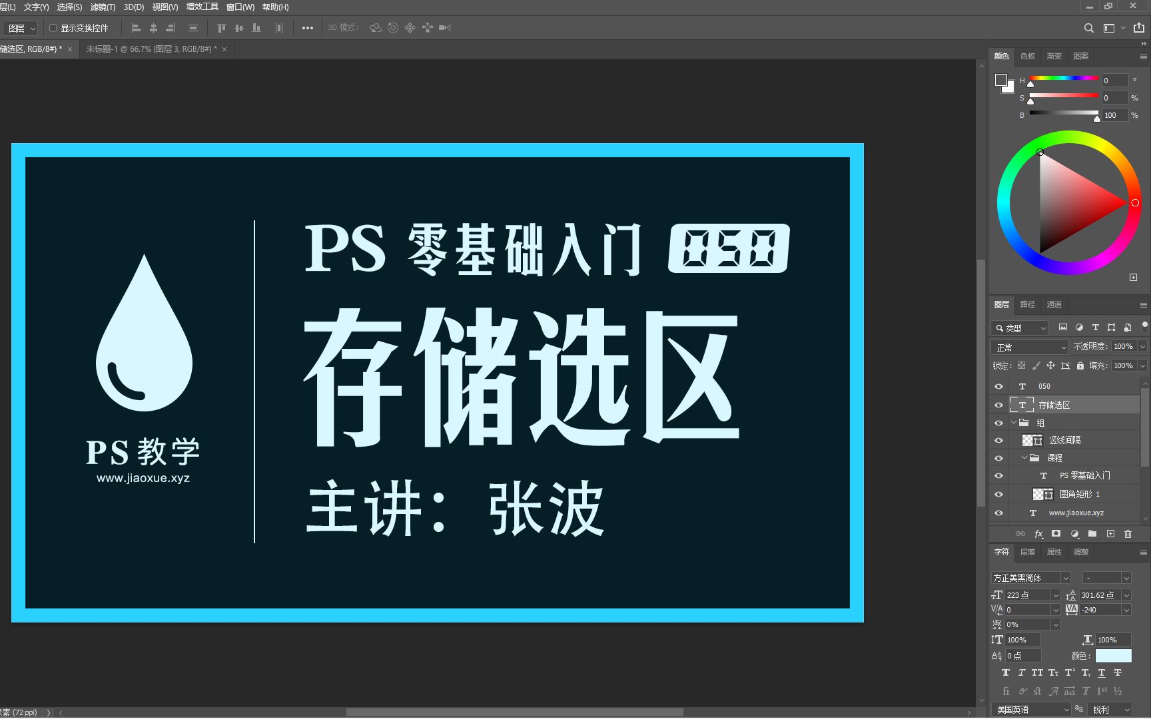Click the lock position icon
Screen dimensions: 1151x719
coord(1050,365)
